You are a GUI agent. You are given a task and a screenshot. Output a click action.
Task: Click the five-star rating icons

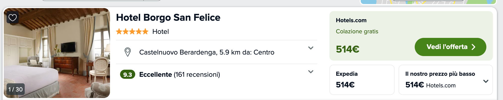[132, 32]
